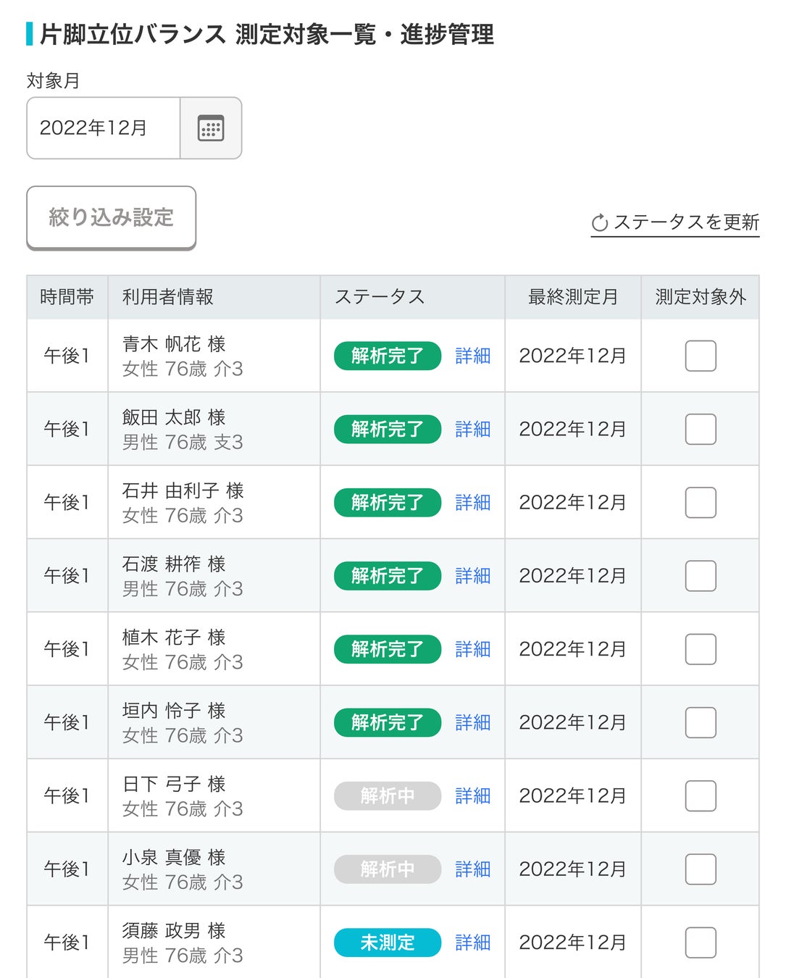Click the ステータスを更新 refresh icon
This screenshot has height=978, width=786.
(600, 223)
